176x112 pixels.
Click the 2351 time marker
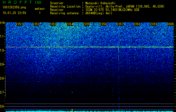(x=19, y=24)
